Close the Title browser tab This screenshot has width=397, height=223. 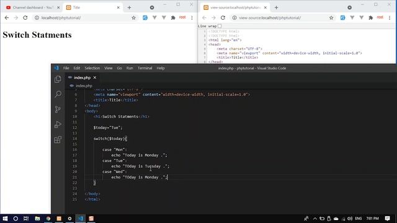[x=118, y=7]
